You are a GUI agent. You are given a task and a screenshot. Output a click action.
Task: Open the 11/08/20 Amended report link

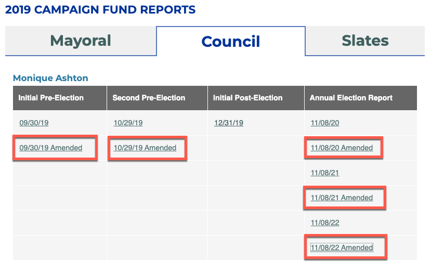pyautogui.click(x=342, y=148)
